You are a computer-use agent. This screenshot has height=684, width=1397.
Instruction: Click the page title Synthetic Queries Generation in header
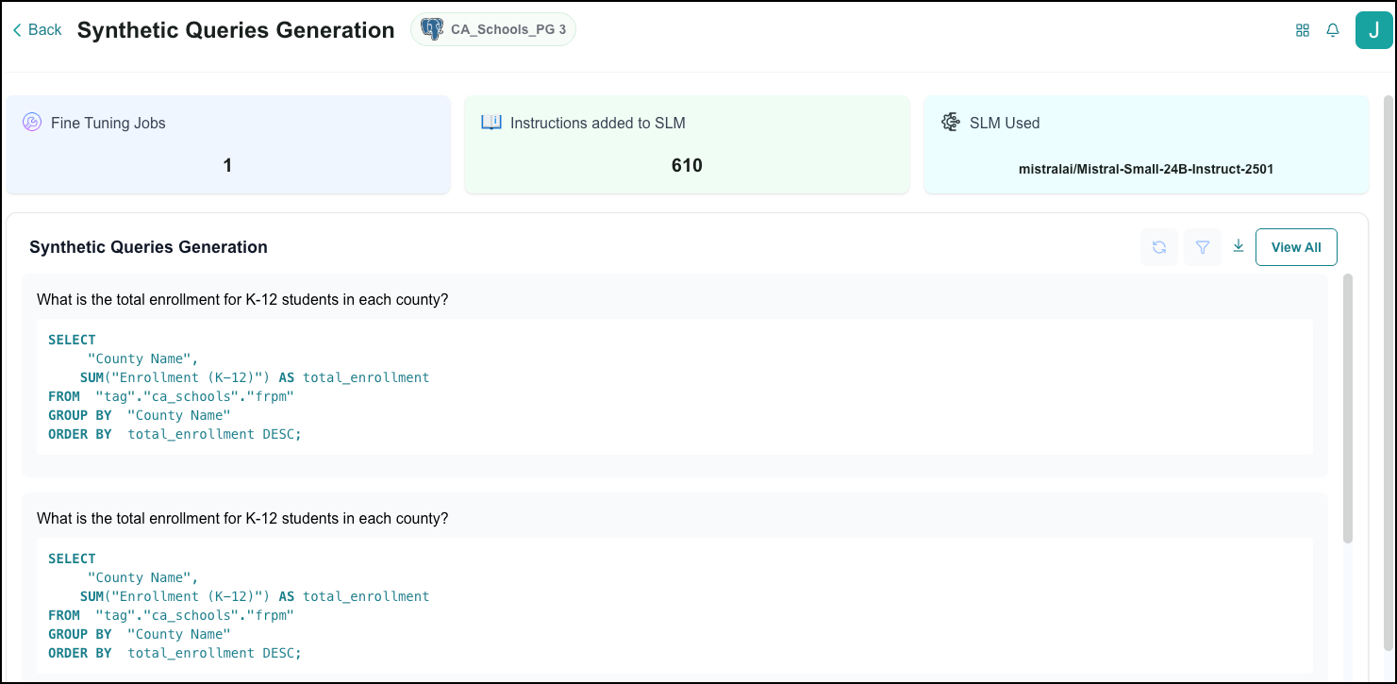pos(236,30)
